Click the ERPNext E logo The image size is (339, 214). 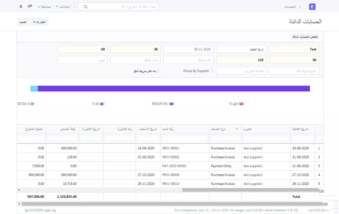click(312, 7)
